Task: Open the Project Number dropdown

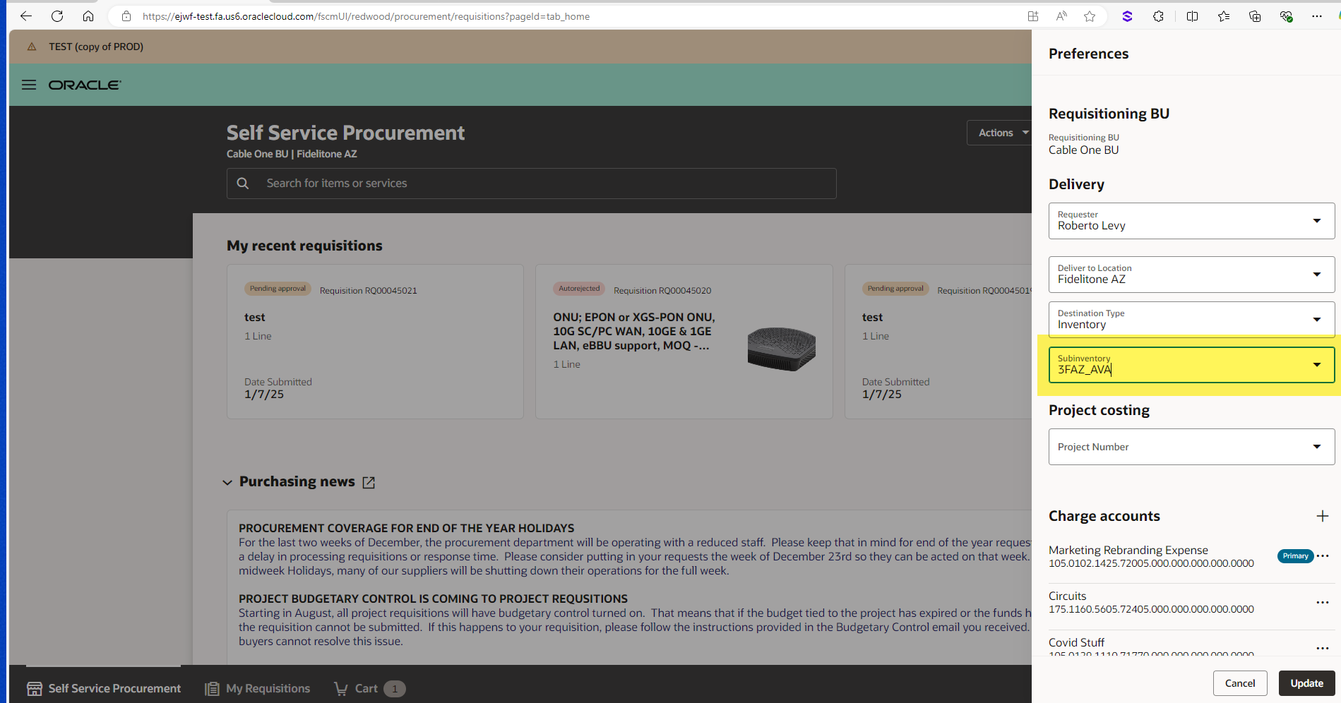Action: point(1316,446)
